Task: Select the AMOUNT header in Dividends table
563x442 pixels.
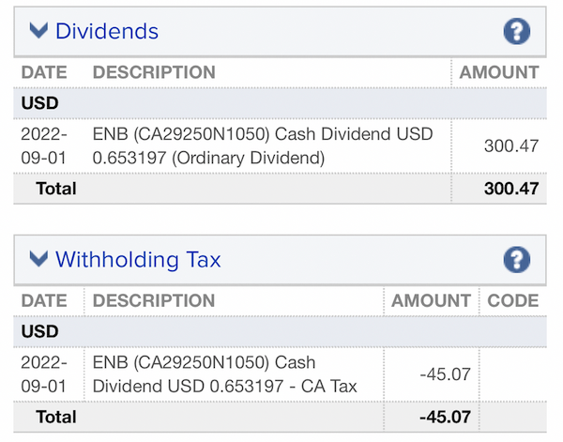Action: [x=499, y=72]
